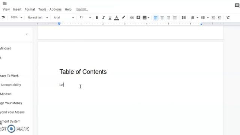
Task: Click the Table of Contents heading
Action: tap(83, 72)
